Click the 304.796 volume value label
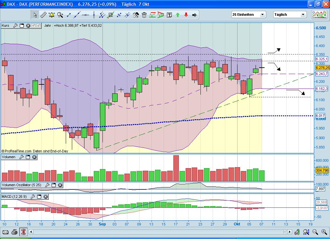This screenshot has height=239, width=330. click(x=322, y=170)
